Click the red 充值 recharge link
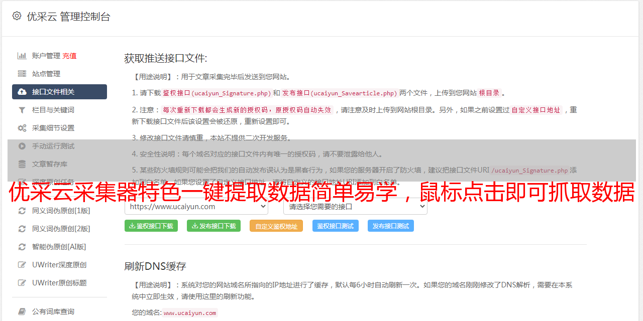The width and height of the screenshot is (643, 321). pos(69,56)
